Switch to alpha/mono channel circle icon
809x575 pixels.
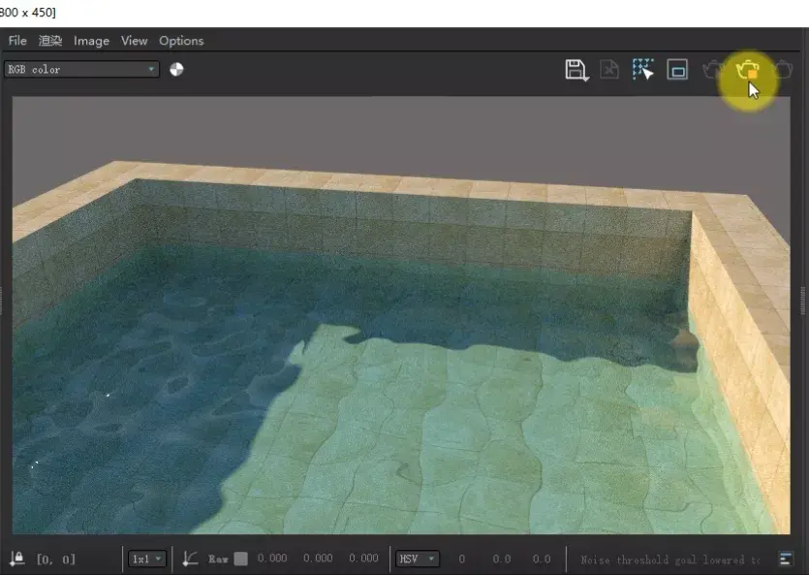click(176, 69)
